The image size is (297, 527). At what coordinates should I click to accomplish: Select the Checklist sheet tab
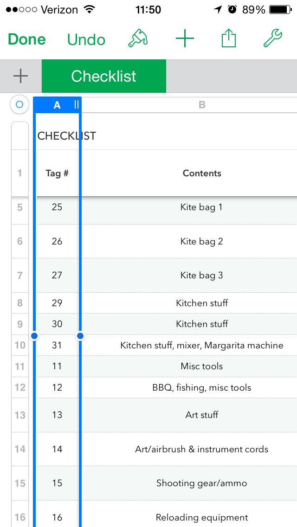point(103,76)
